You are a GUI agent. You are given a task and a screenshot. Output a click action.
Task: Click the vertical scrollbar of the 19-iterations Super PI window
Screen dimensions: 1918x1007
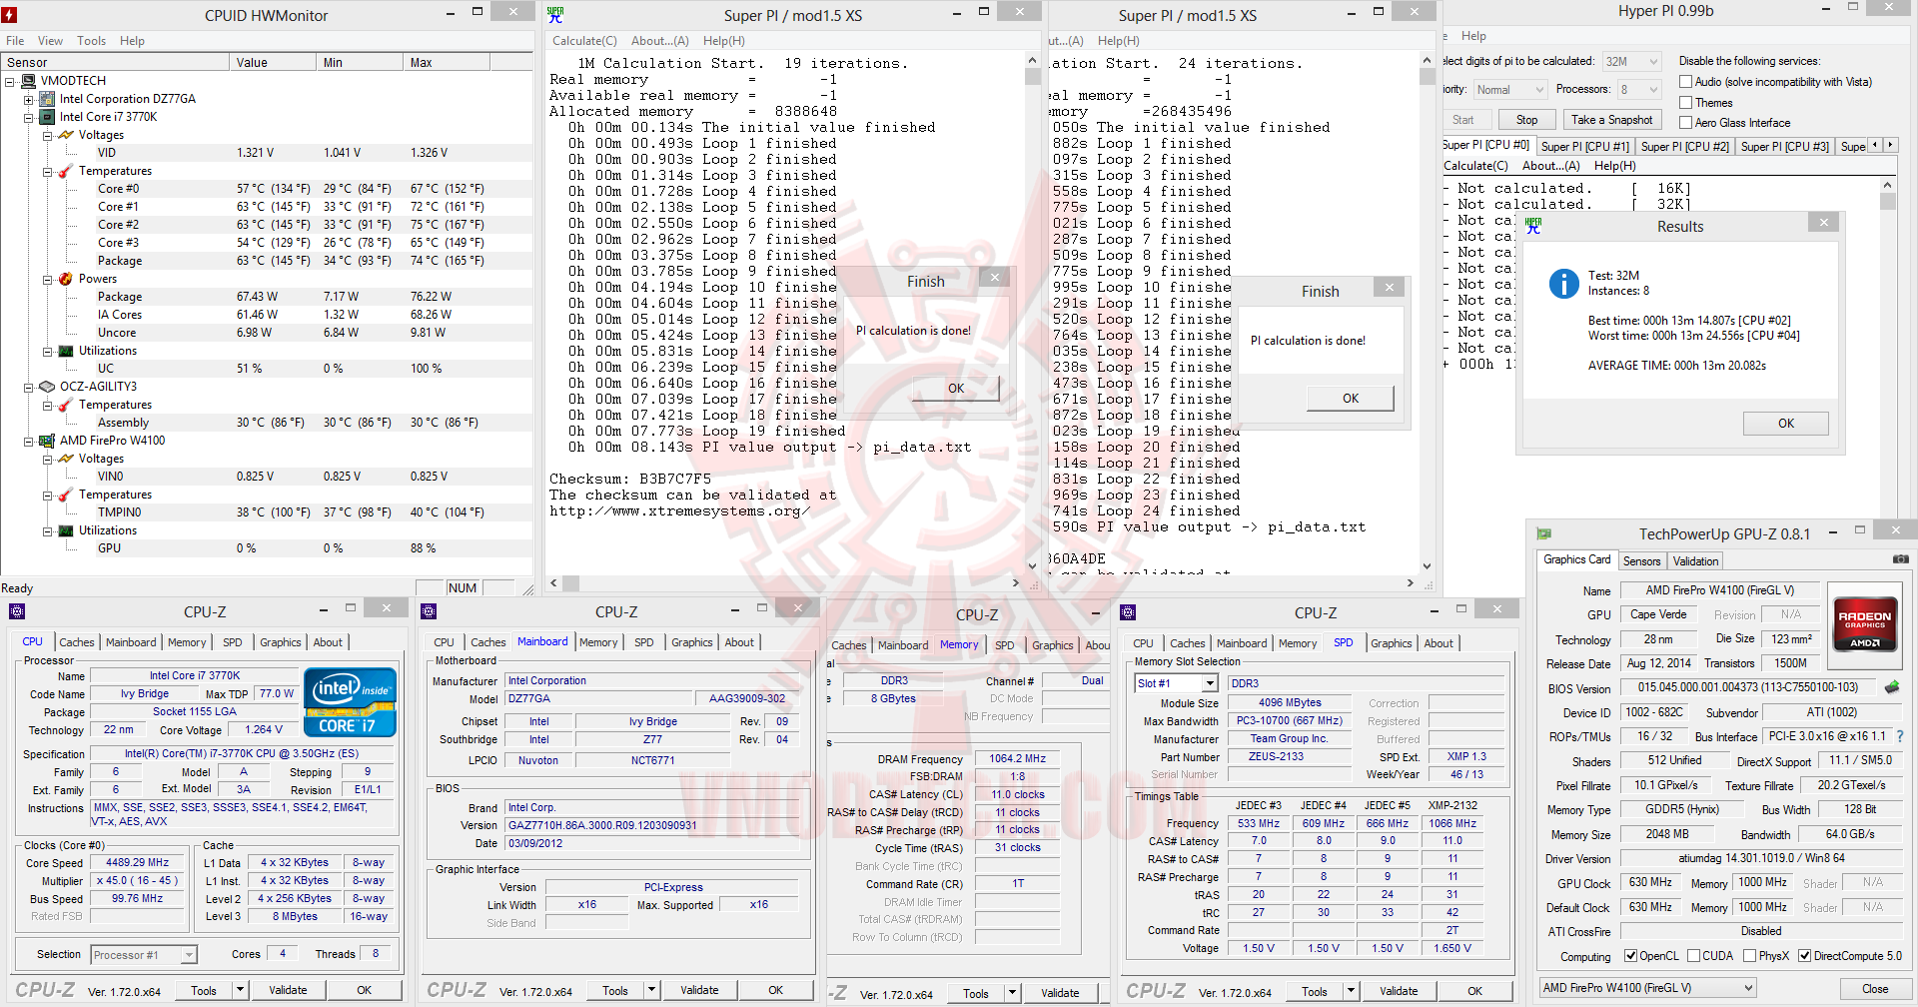(x=1033, y=315)
